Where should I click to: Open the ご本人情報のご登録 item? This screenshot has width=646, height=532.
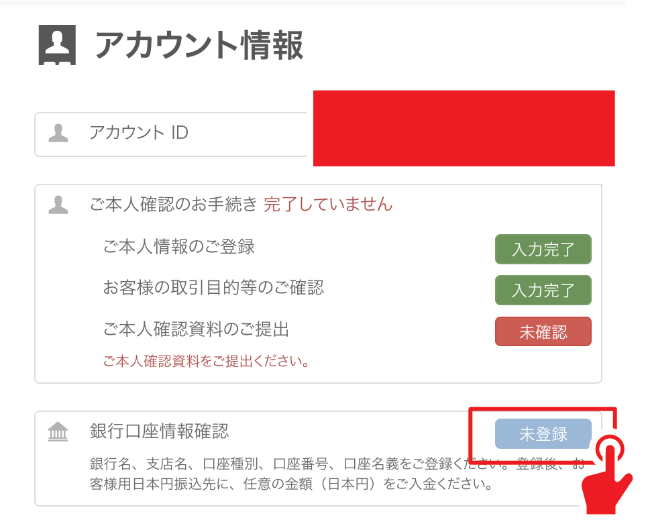179,246
